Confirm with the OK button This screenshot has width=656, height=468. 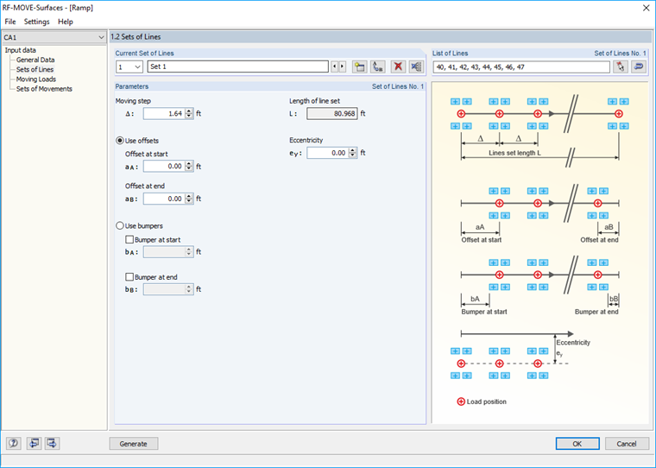click(x=577, y=443)
